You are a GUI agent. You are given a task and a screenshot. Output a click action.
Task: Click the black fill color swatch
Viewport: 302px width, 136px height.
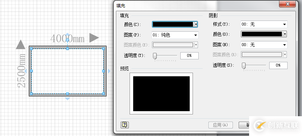coord(173,24)
